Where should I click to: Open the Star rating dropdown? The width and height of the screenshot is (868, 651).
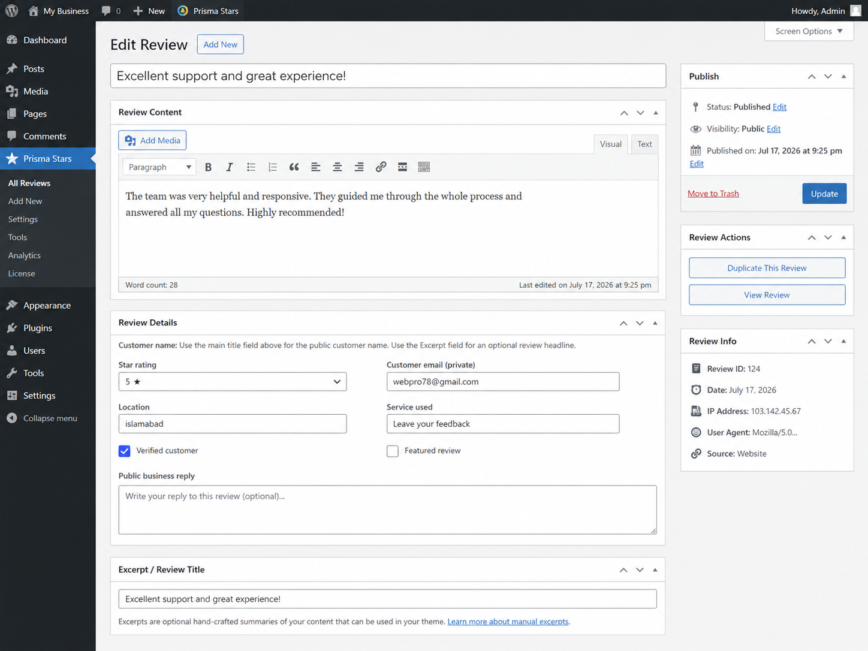click(233, 382)
